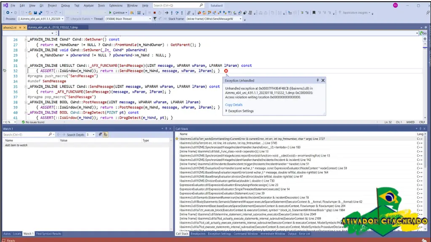Pin the Watch 1 panel
This screenshot has height=242, width=431.
coord(166,129)
